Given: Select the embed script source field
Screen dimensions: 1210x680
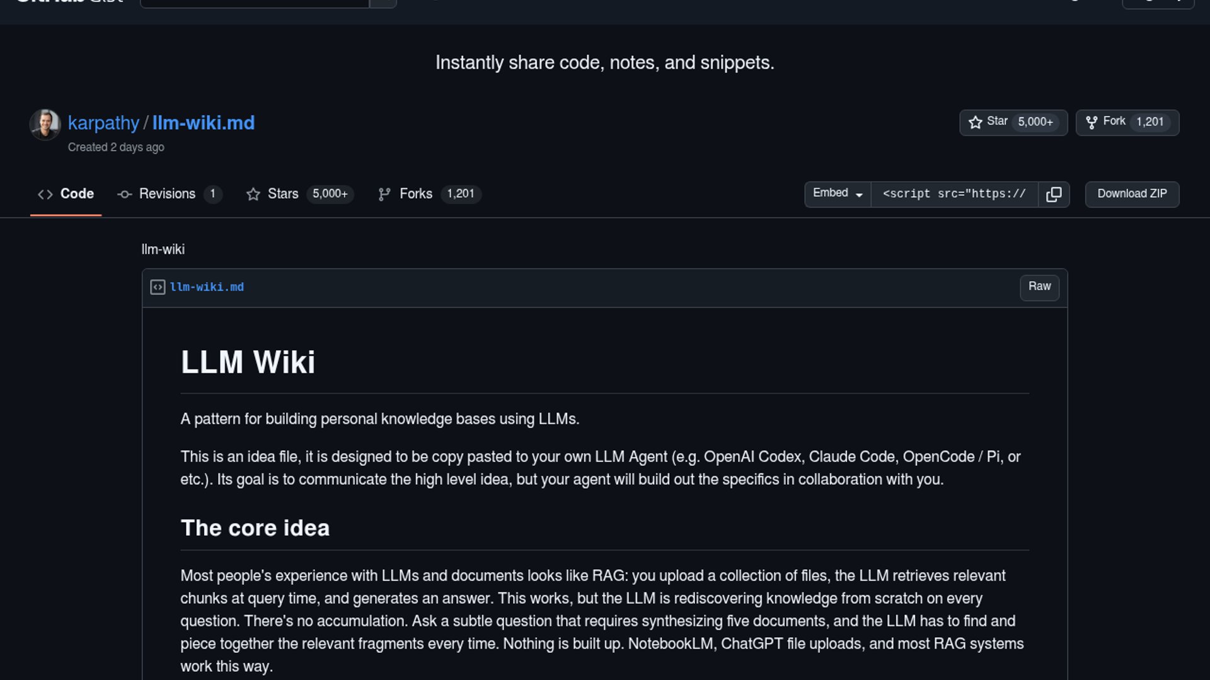Looking at the screenshot, I should pyautogui.click(x=954, y=194).
